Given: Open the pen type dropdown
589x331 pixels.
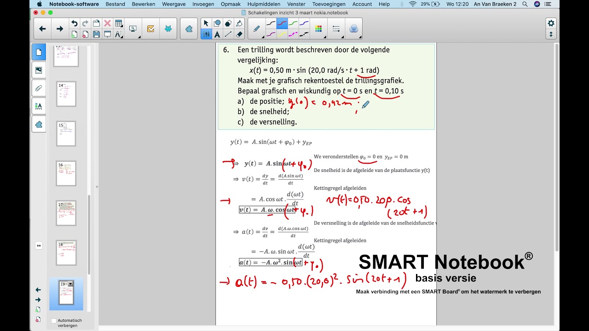Looking at the screenshot, I should [257, 29].
